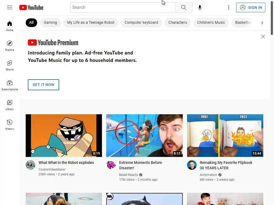Show next category chips arrow
Viewport: 274px width, 205px height.
pos(262,23)
